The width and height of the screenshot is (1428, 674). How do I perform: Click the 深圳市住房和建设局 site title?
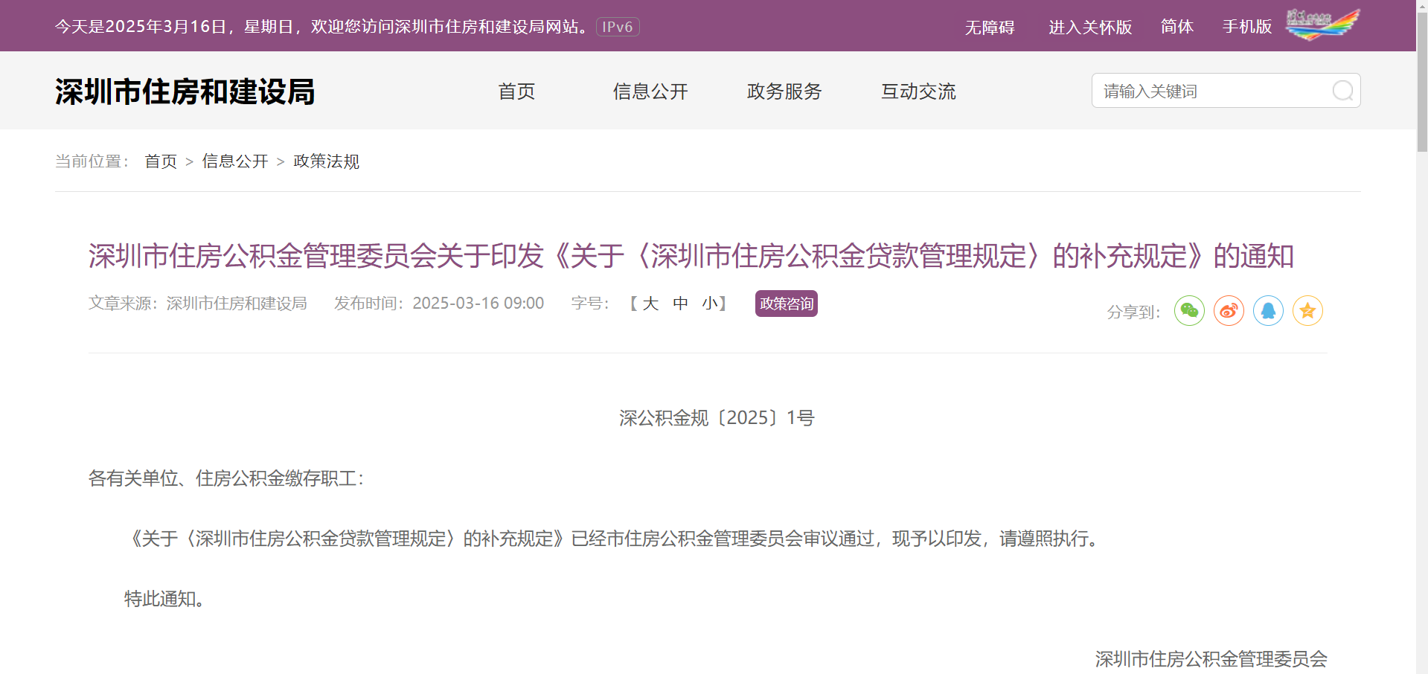tap(185, 92)
